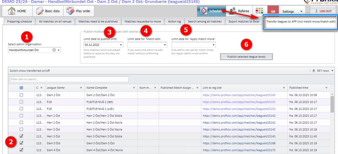
Task: Open link leagueid15168 for Dam 3 Öst
Action: 239,143
